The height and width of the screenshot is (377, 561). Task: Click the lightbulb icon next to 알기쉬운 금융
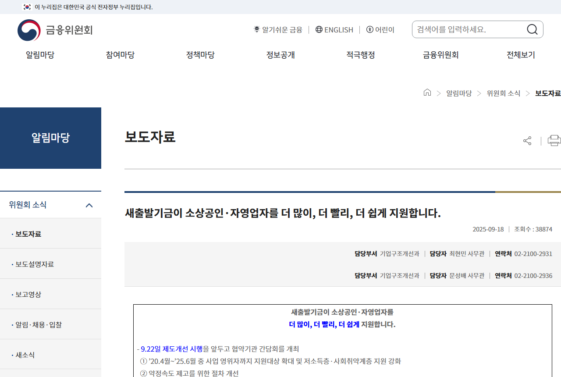[257, 29]
